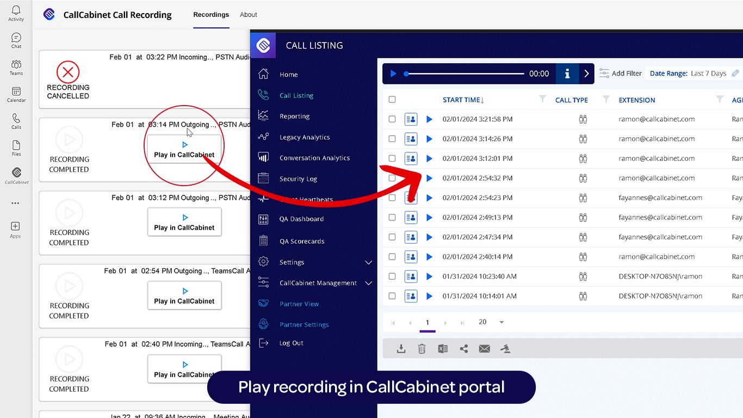Click the filter icon on Call Type column
This screenshot has height=418, width=743.
tap(606, 99)
